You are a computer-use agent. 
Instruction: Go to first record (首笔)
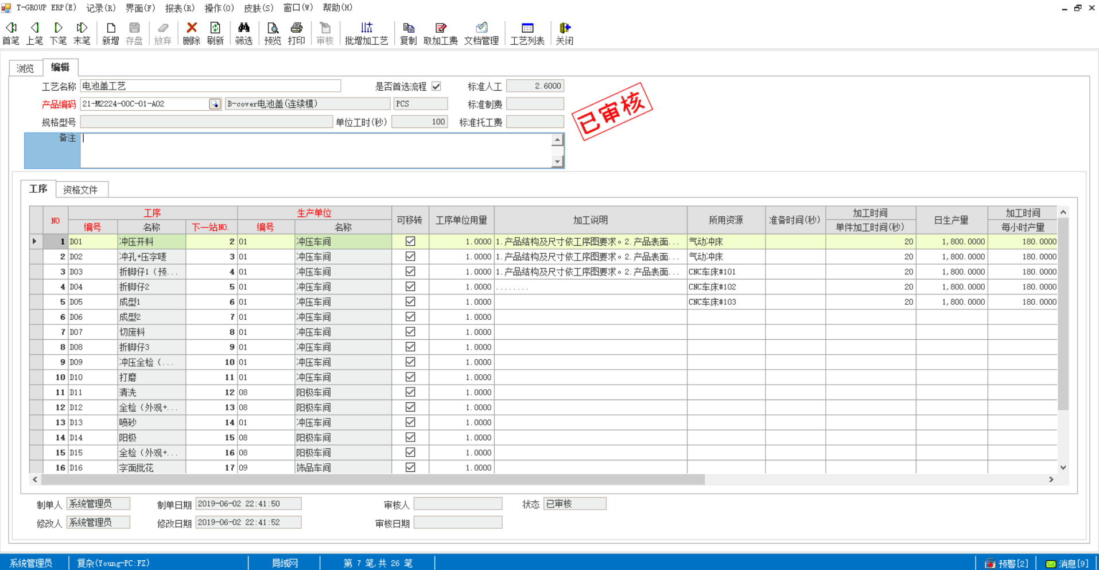point(11,33)
